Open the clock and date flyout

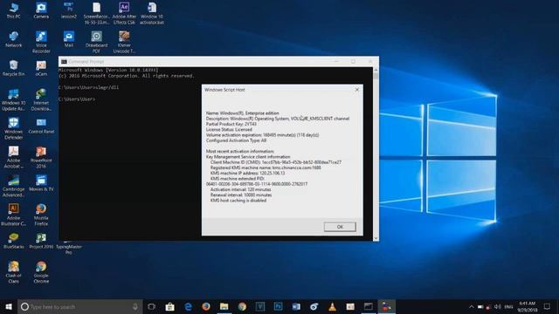point(528,306)
